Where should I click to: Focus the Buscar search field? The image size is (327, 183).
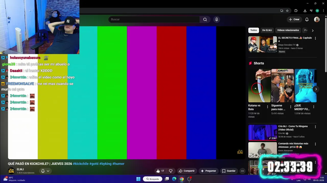pyautogui.click(x=154, y=19)
